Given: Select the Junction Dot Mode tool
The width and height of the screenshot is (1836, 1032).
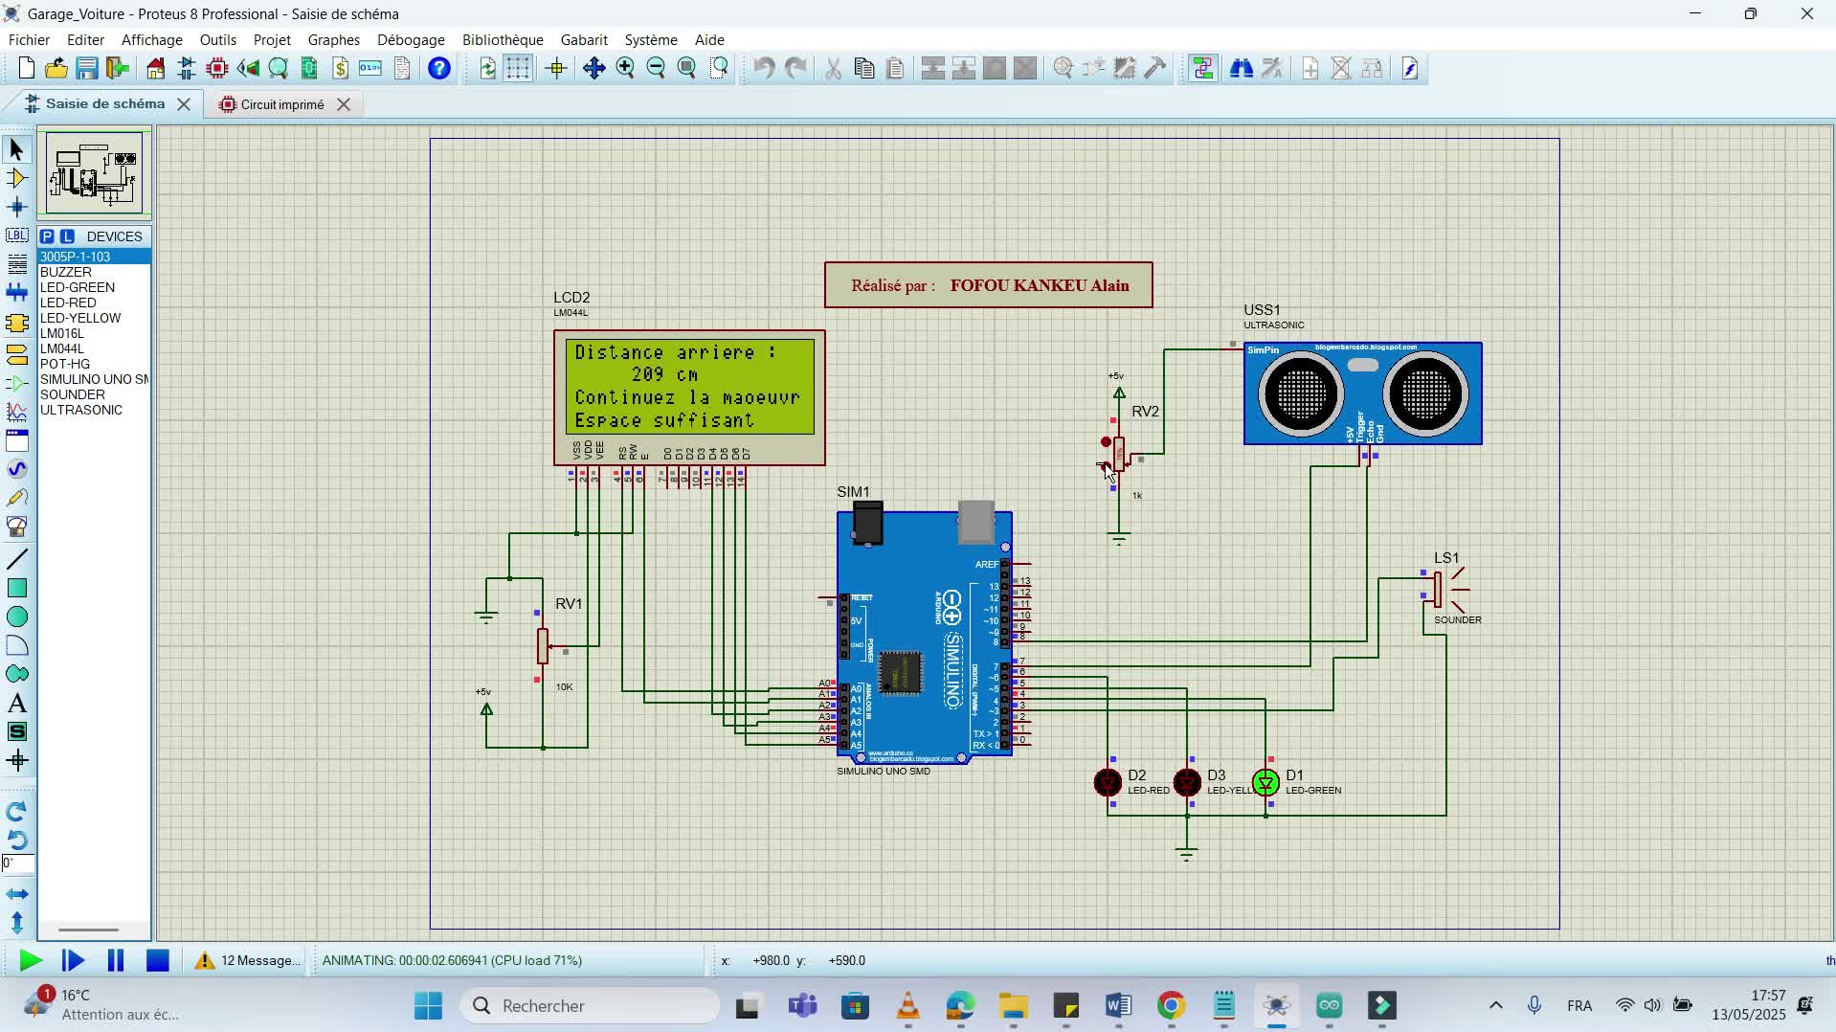Looking at the screenshot, I should point(16,207).
